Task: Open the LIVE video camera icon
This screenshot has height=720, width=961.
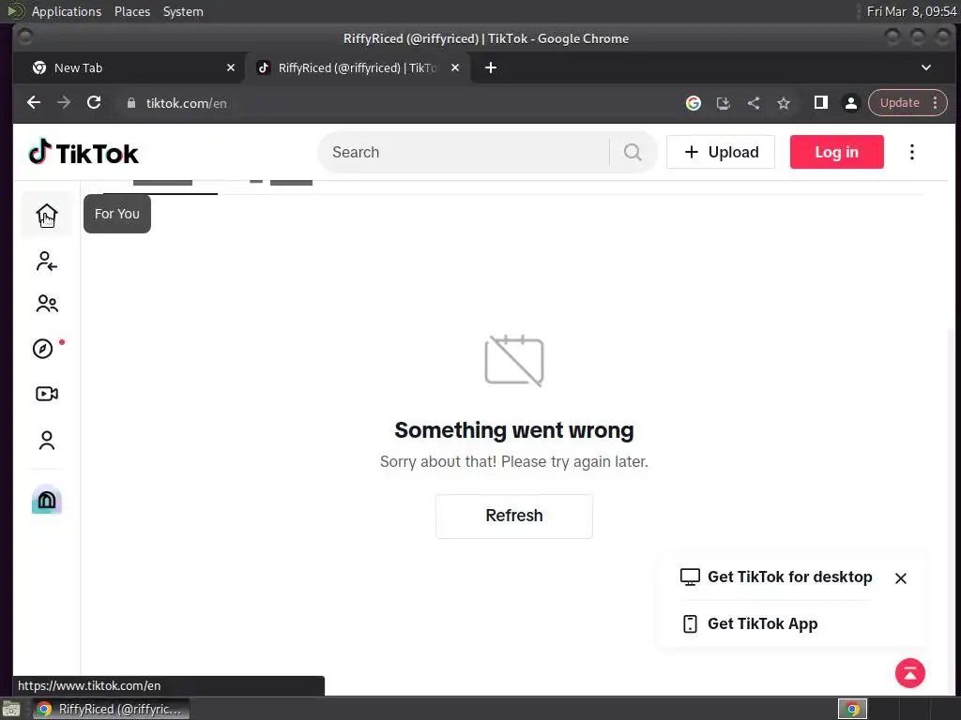Action: (47, 394)
